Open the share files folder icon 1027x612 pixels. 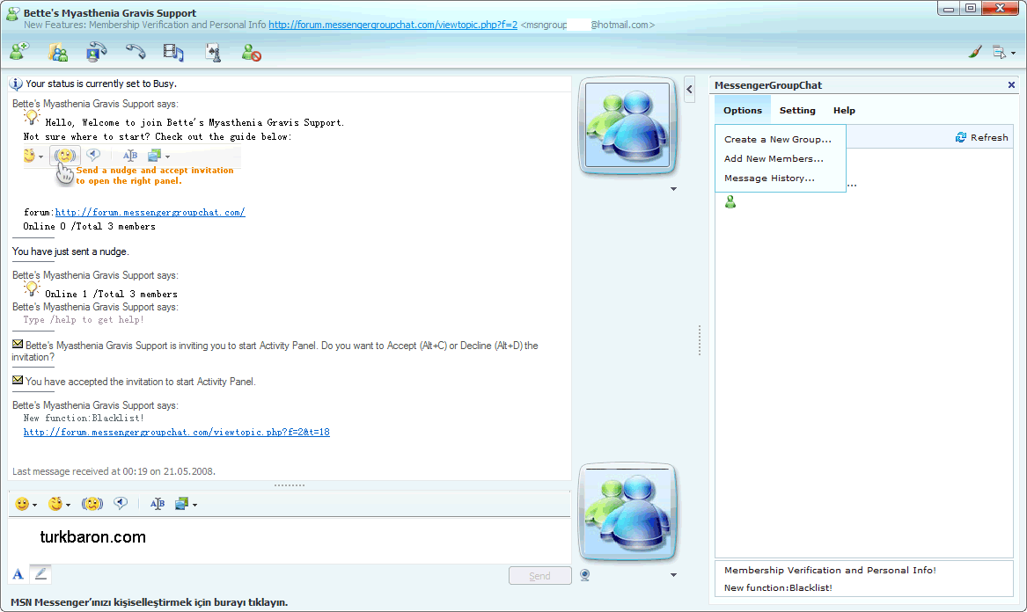click(58, 53)
